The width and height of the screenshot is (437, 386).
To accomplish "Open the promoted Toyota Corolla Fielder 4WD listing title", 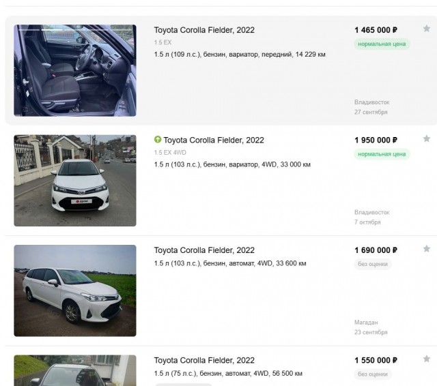I will [214, 140].
